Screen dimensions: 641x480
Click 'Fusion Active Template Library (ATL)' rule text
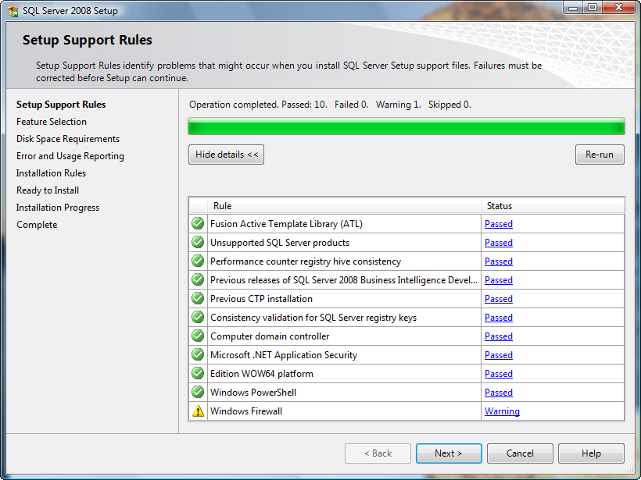286,224
